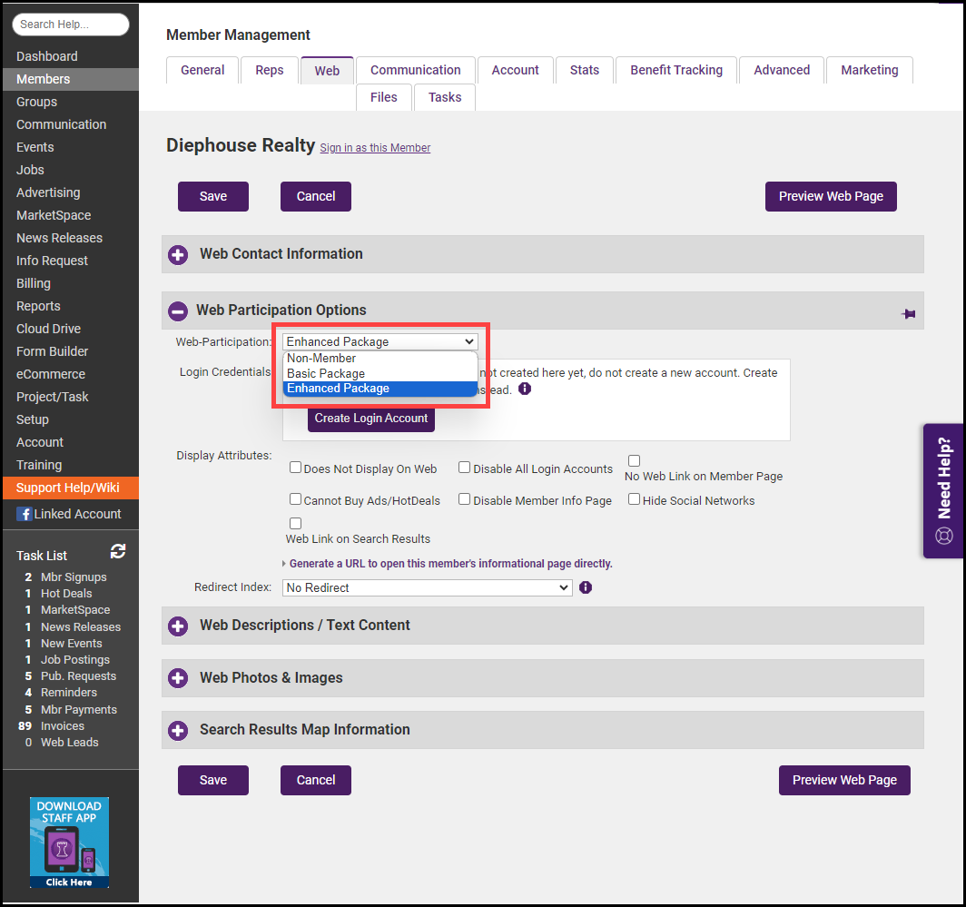Click the info icon in Login Credentials text
Screen dimensions: 966x907
(525, 389)
